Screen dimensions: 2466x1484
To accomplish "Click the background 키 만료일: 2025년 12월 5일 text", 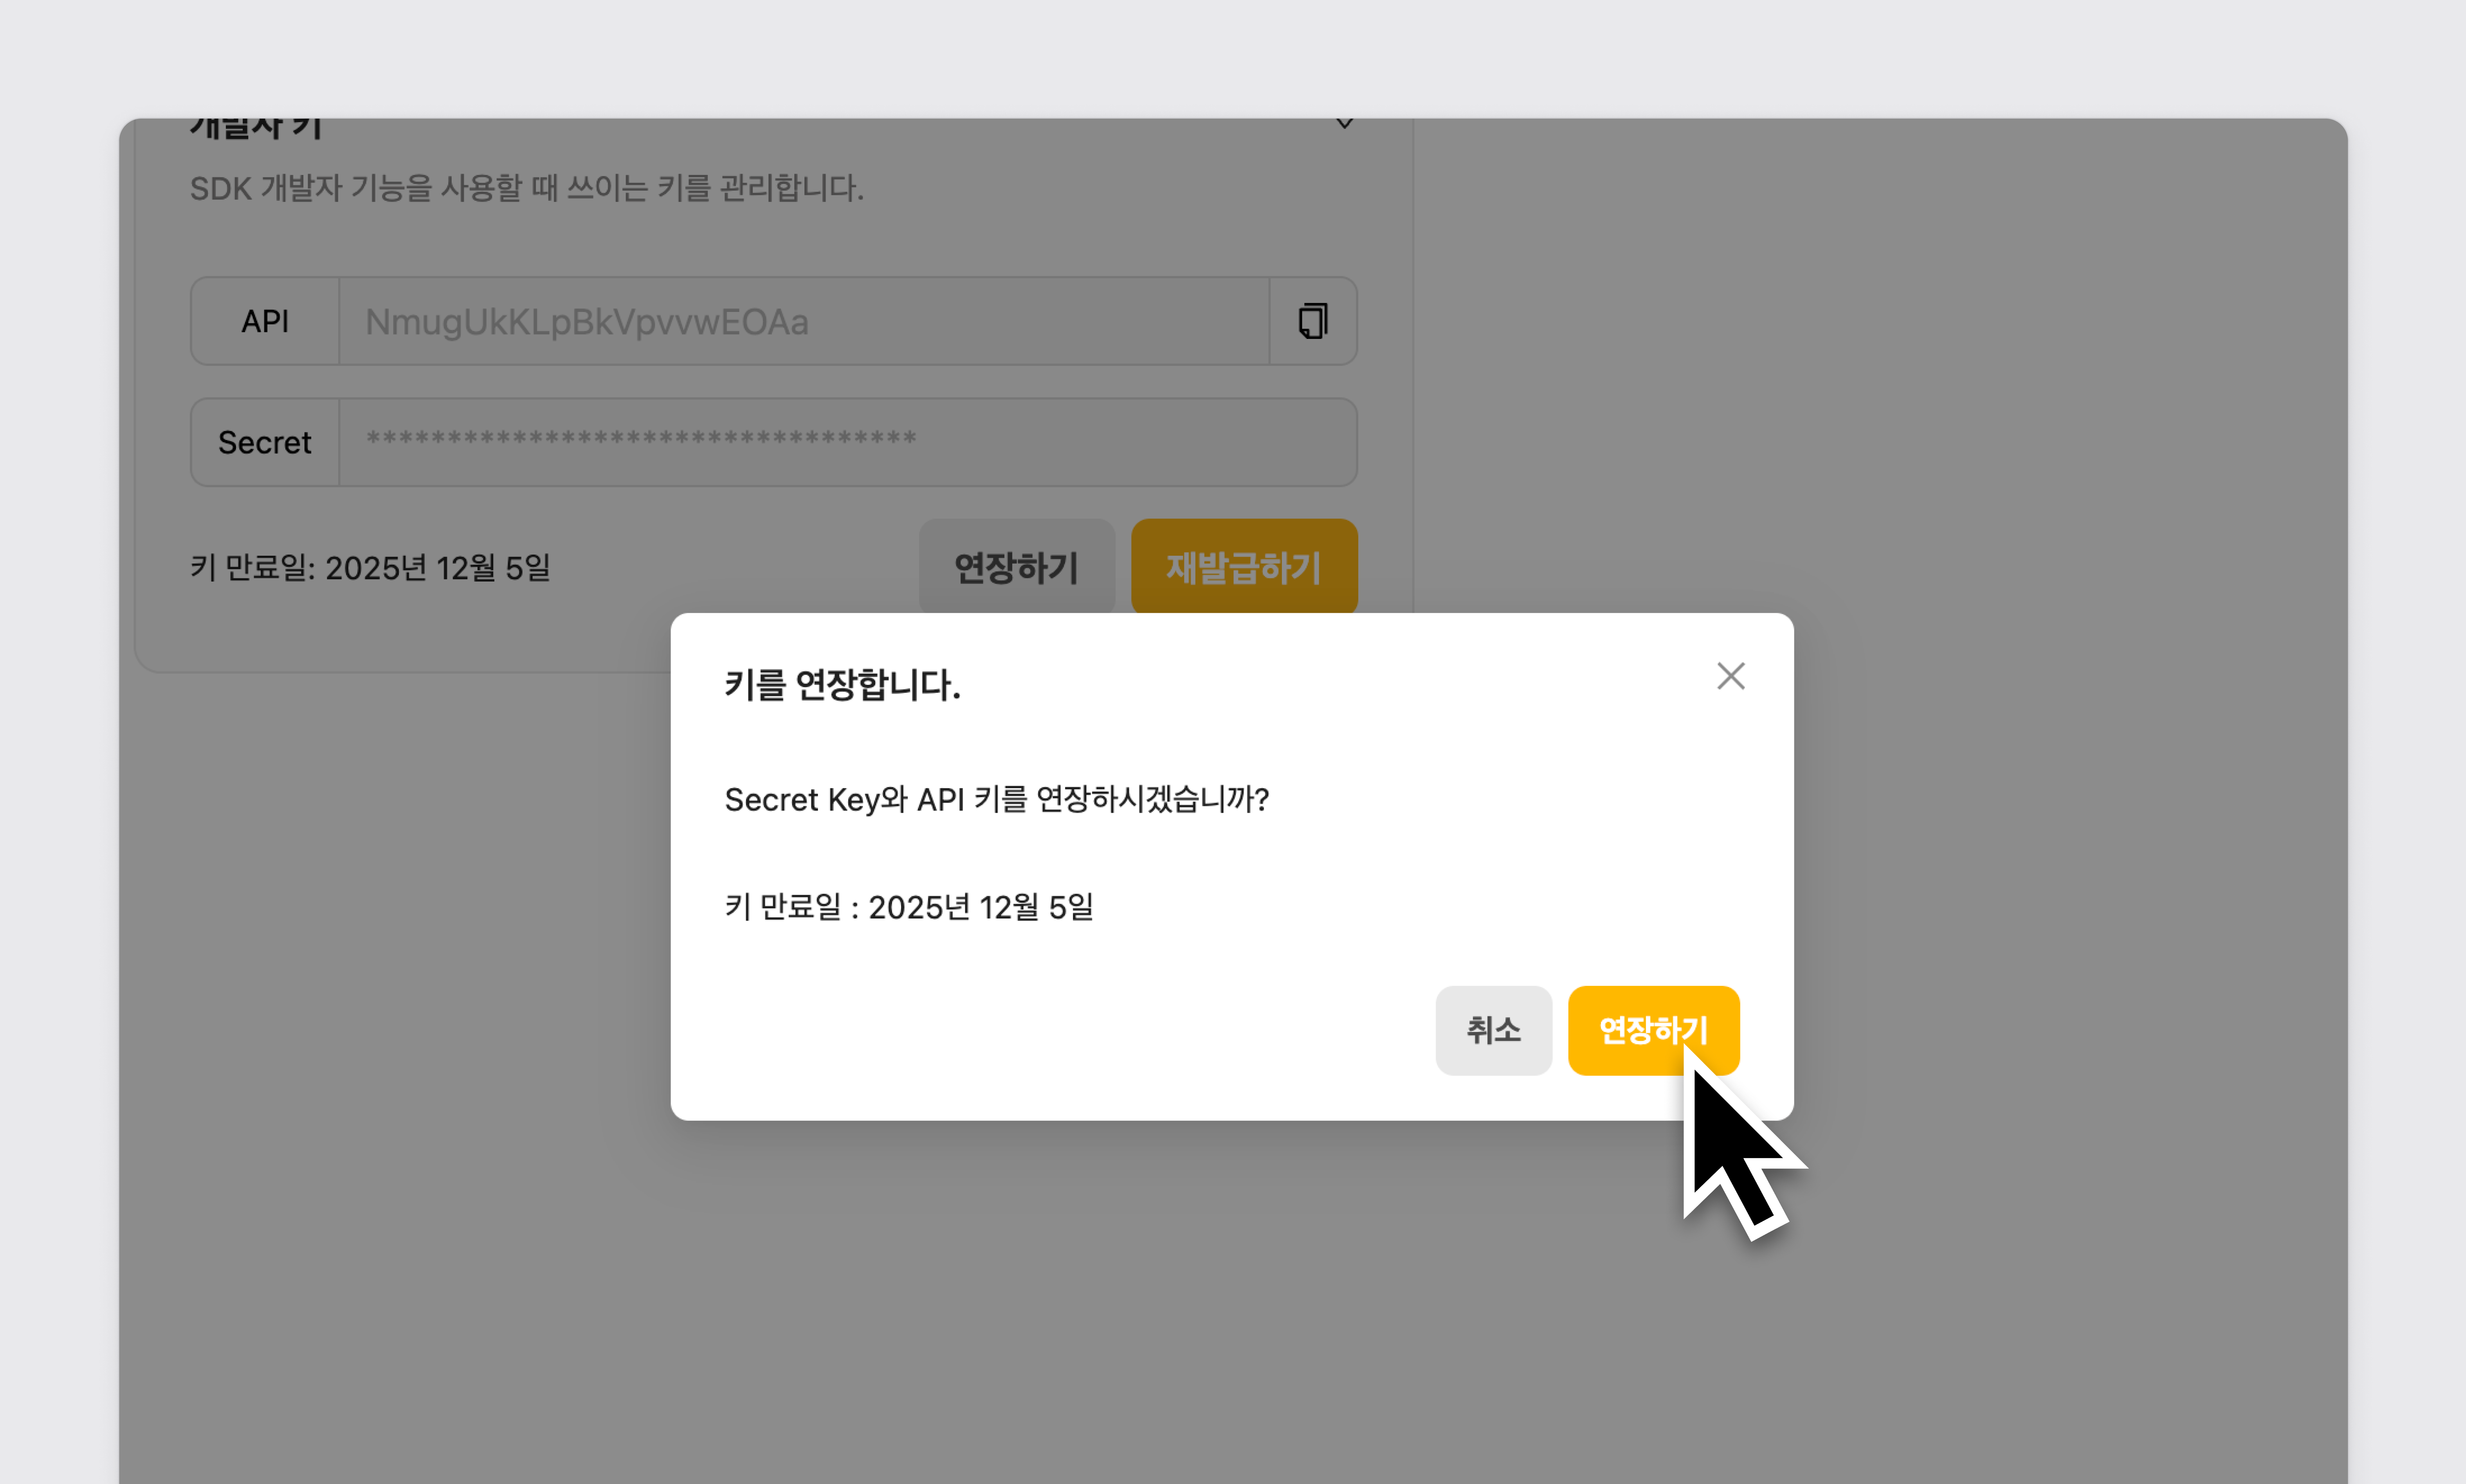I will 370,567.
